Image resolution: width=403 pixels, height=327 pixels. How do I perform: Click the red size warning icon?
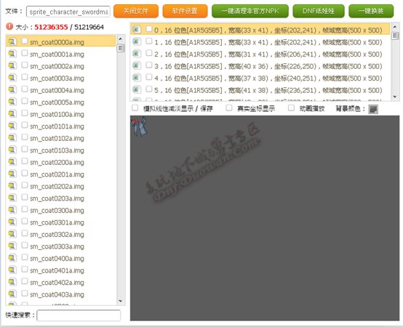[x=9, y=26]
